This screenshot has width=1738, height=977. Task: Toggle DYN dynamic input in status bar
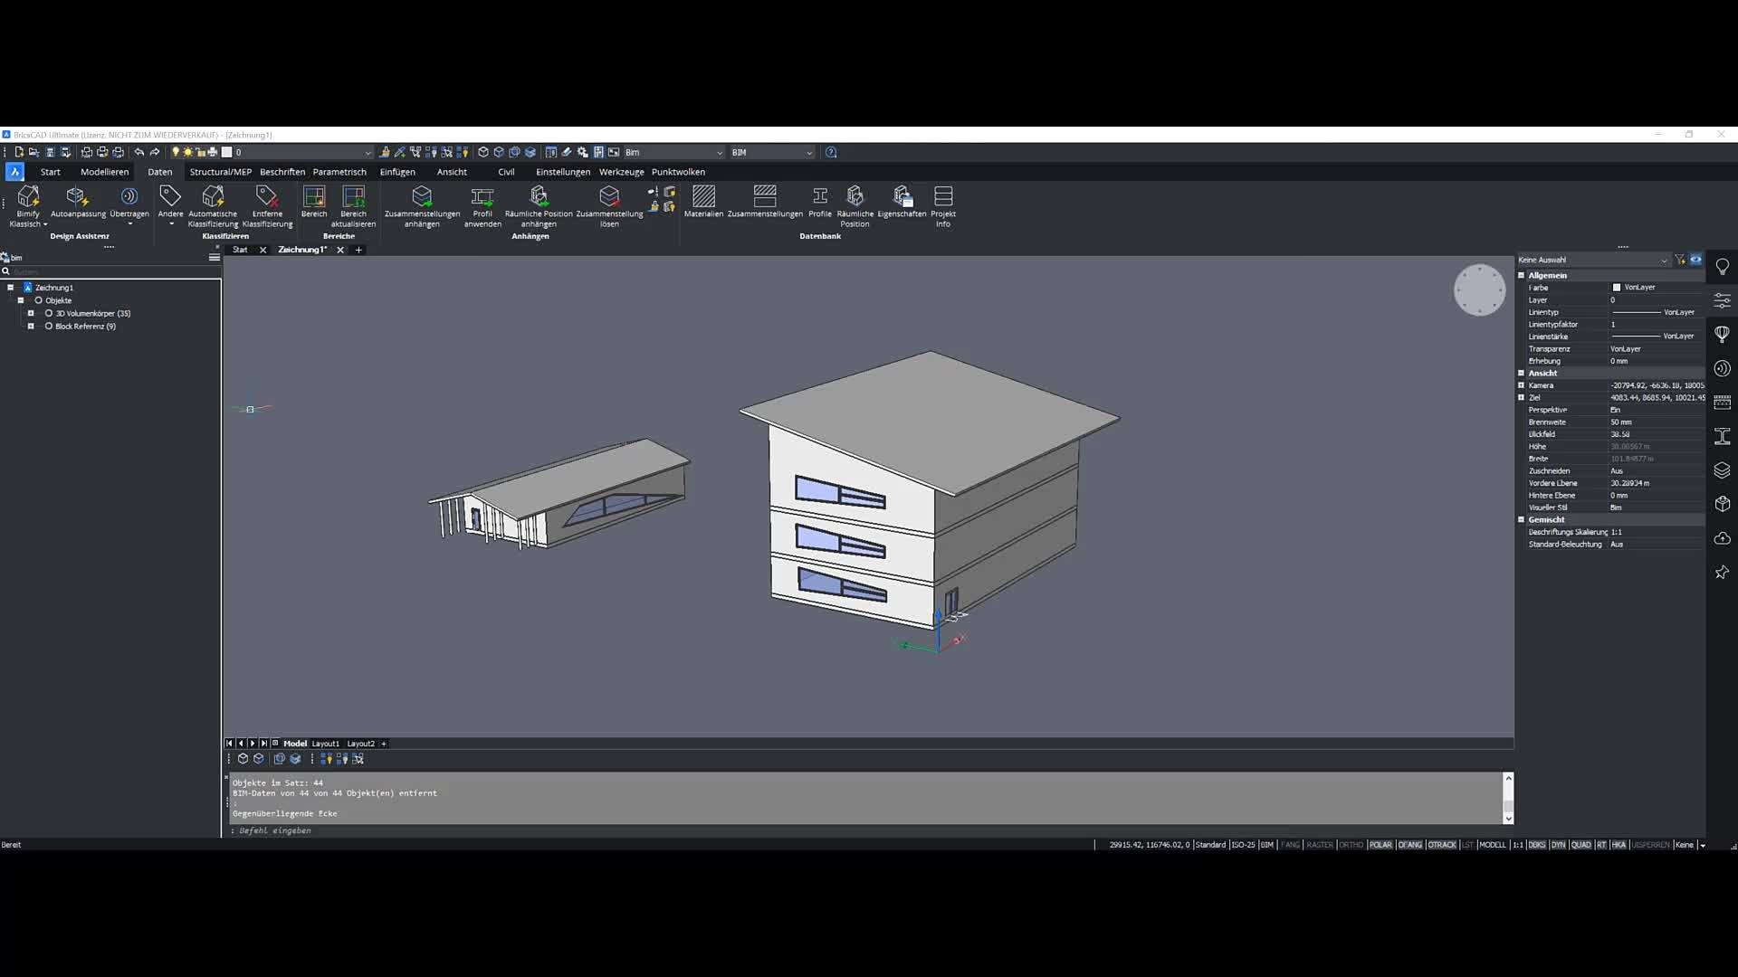pos(1558,845)
